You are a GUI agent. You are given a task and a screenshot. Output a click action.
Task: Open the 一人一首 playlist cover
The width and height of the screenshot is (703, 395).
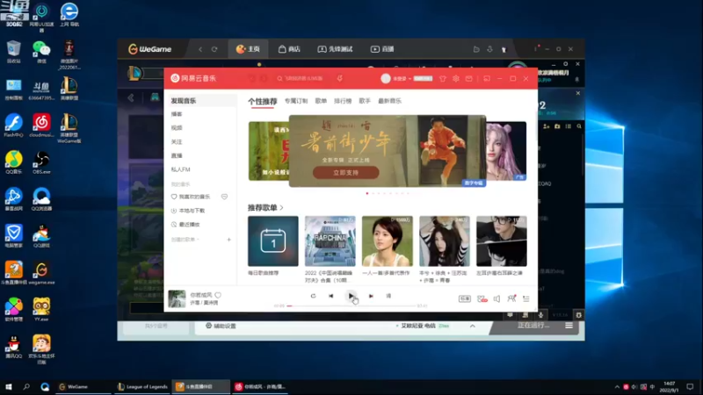[x=388, y=241]
